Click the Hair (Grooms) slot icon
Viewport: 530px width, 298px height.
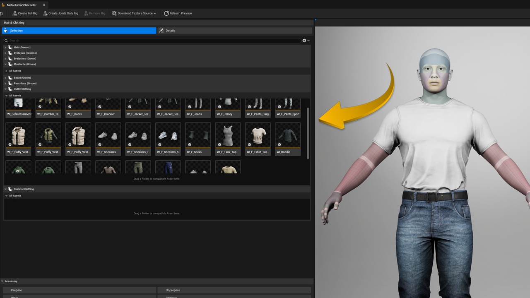(x=10, y=47)
